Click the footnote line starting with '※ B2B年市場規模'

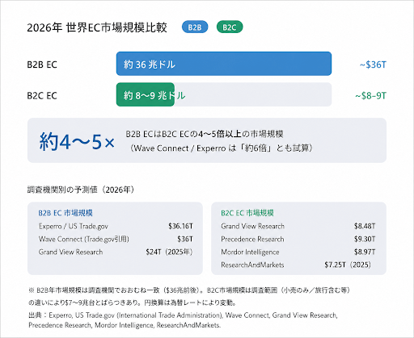click(x=189, y=290)
